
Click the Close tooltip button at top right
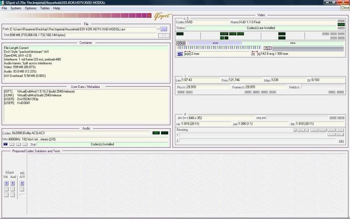pyautogui.click(x=345, y=7)
